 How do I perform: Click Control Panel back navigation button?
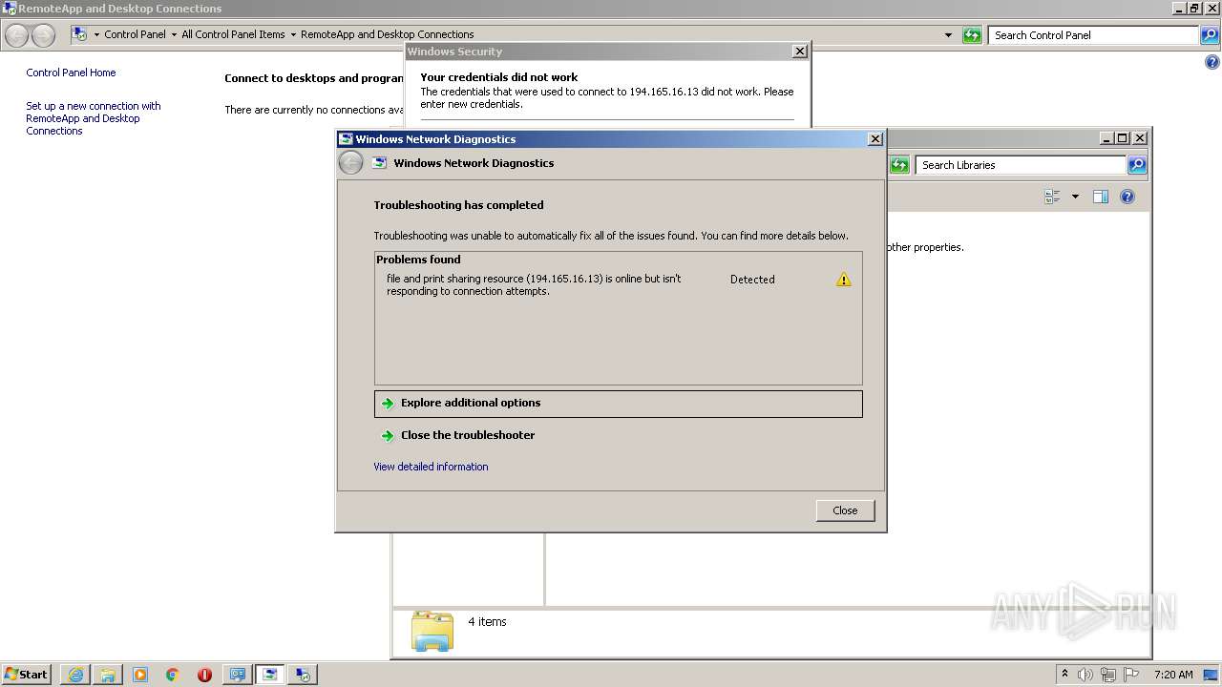[x=17, y=35]
